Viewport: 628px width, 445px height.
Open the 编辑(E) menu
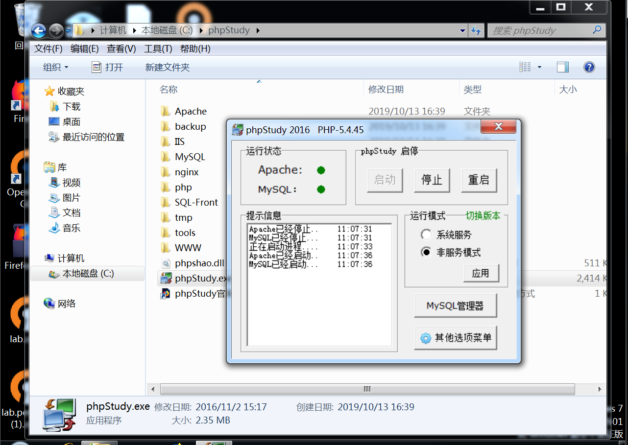tap(85, 49)
